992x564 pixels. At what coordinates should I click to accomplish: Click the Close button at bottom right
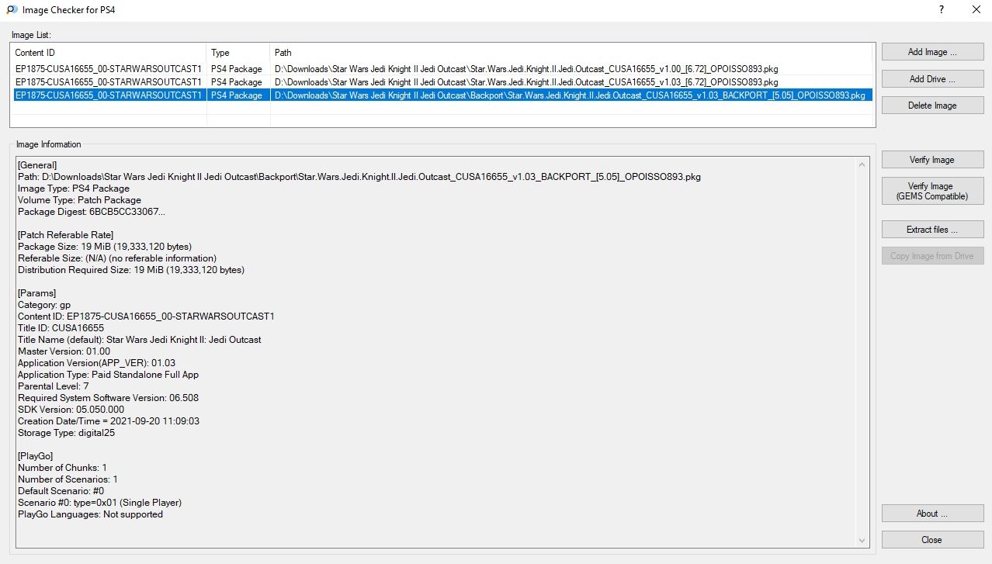point(932,540)
